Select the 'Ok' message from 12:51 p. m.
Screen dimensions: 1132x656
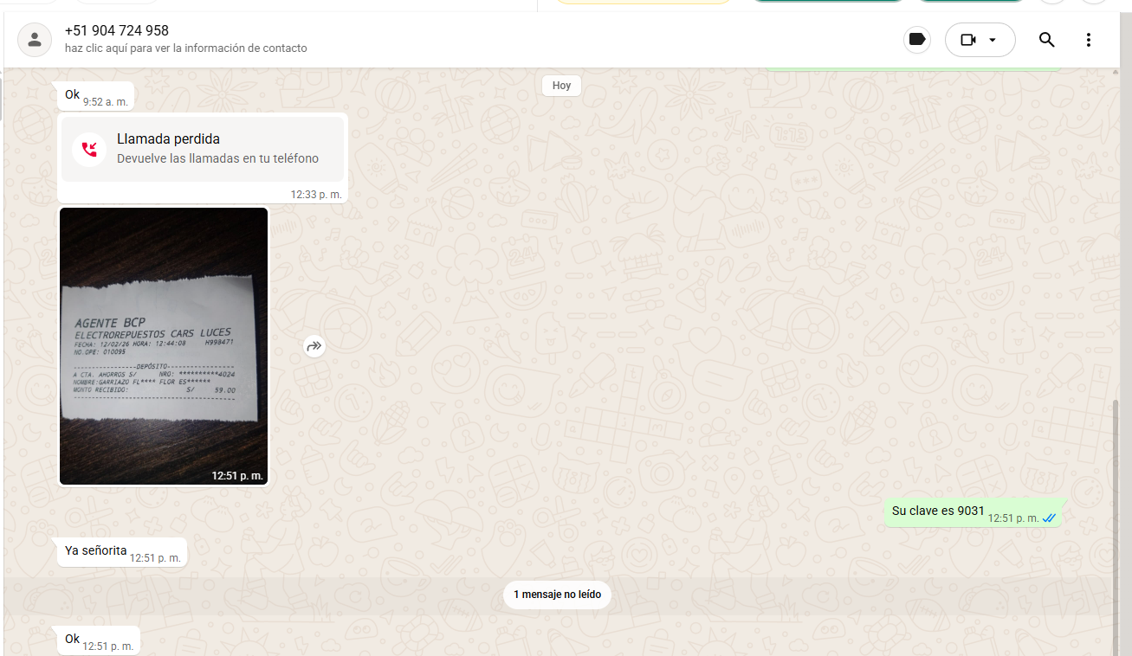pos(73,640)
